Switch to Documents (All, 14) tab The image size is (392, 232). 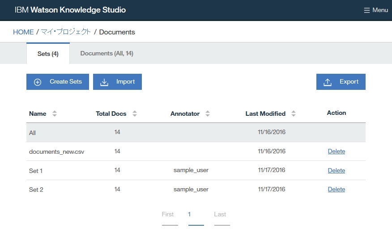[107, 53]
